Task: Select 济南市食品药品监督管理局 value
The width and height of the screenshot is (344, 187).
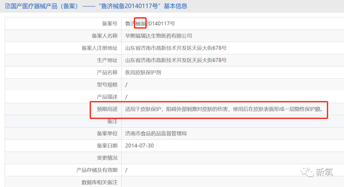Action: tap(156, 134)
